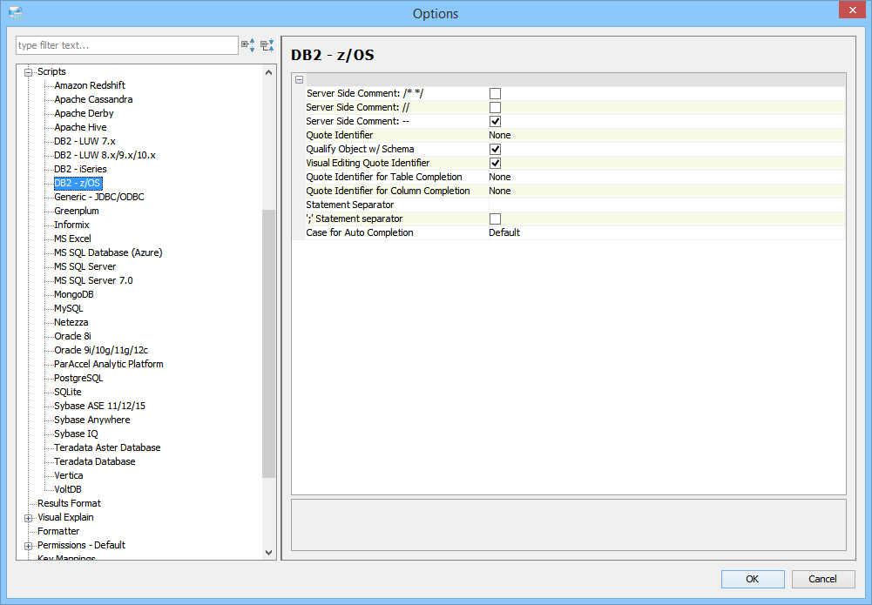Close the Options dialog

coord(853,10)
